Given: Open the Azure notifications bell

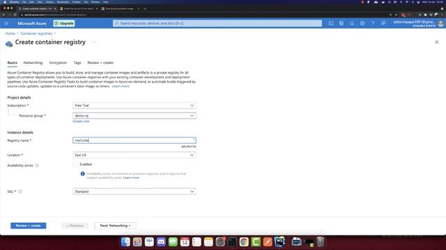Looking at the screenshot, I should point(352,23).
